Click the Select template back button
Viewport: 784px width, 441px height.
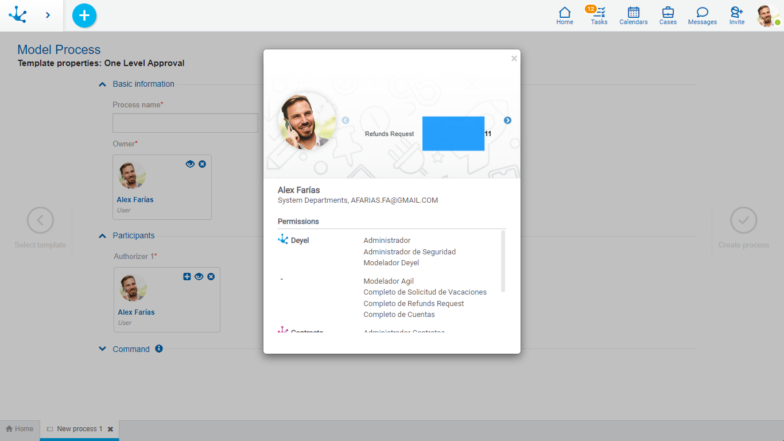[x=40, y=220]
